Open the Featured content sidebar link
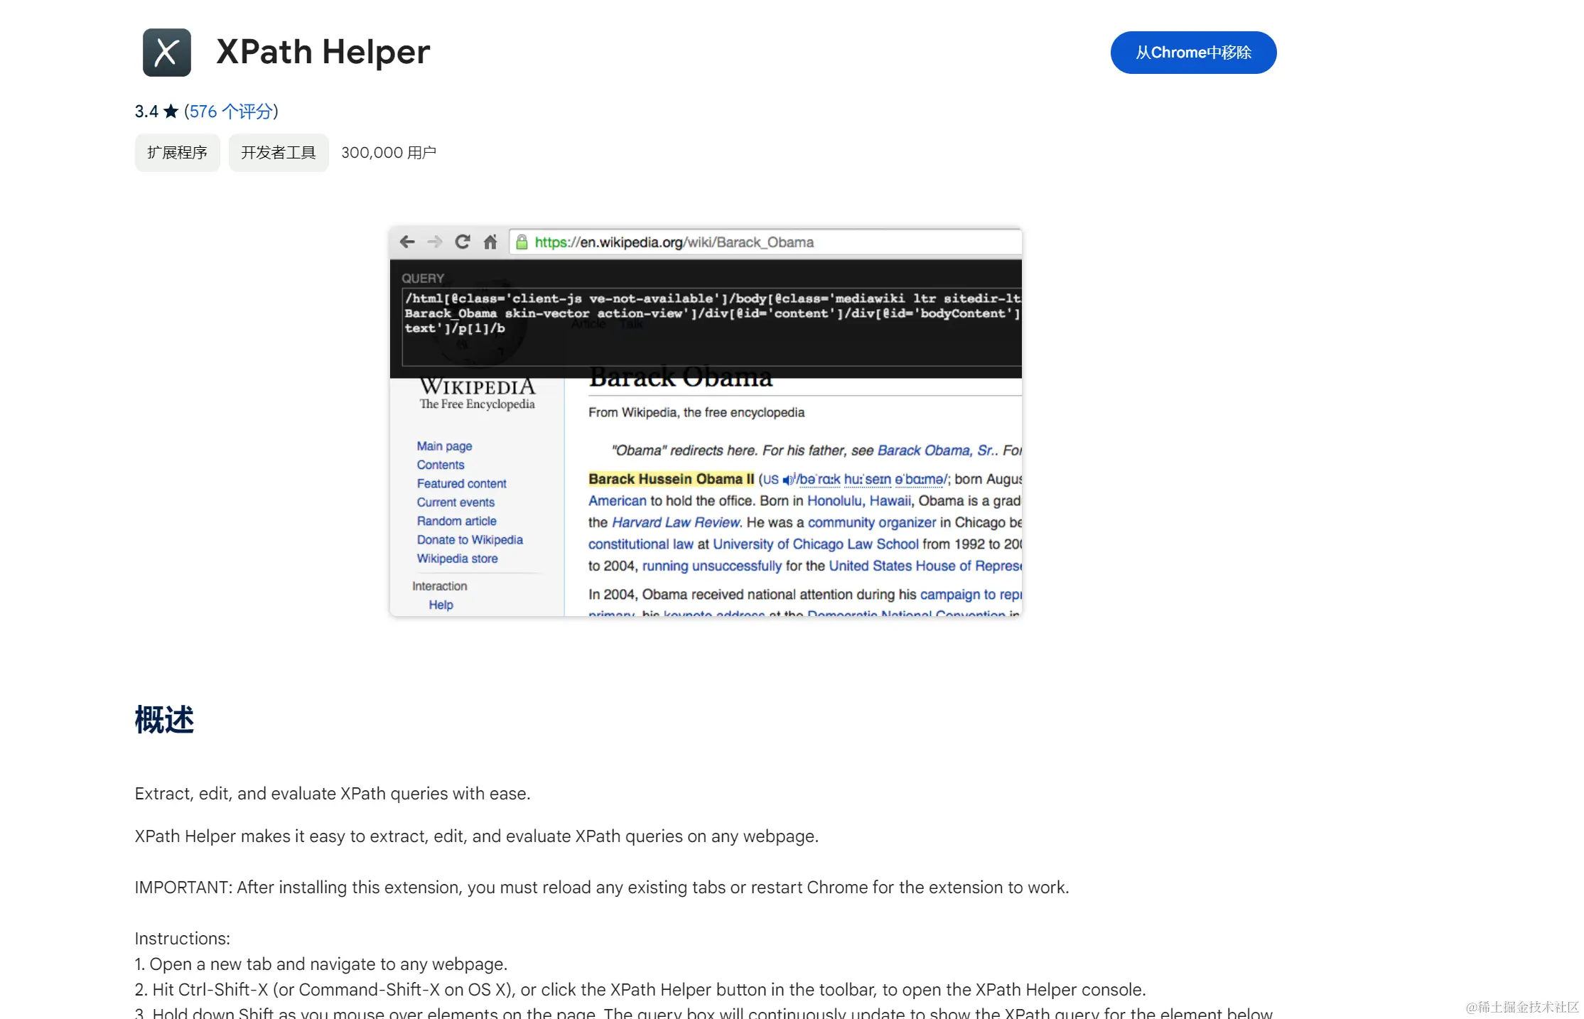The height and width of the screenshot is (1019, 1584). click(461, 484)
